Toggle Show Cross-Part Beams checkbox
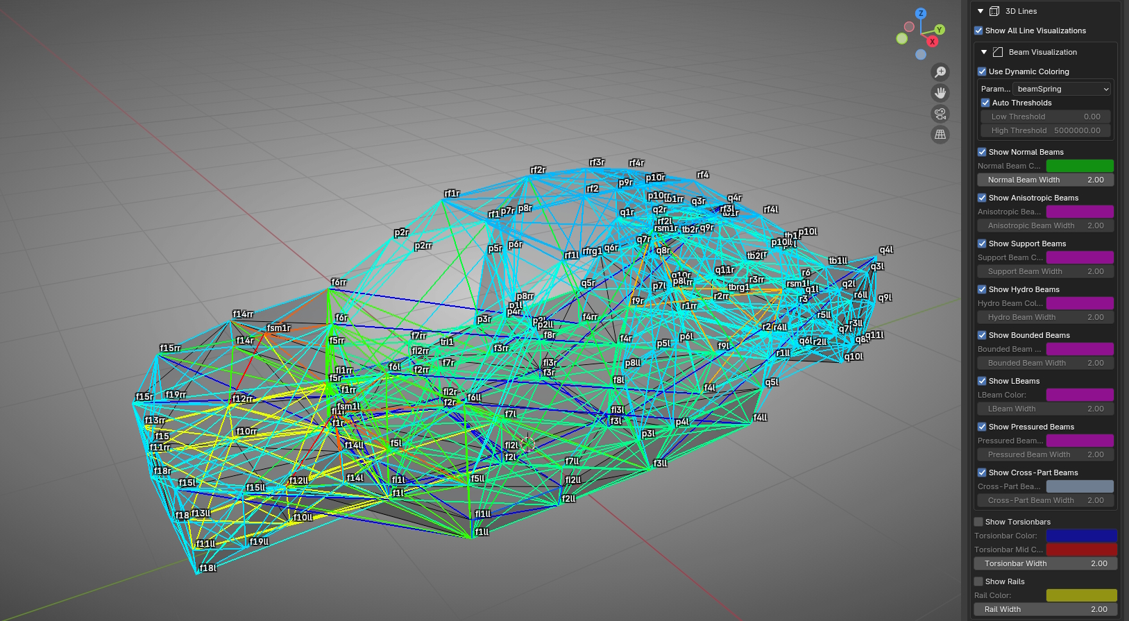The image size is (1129, 621). coord(982,473)
